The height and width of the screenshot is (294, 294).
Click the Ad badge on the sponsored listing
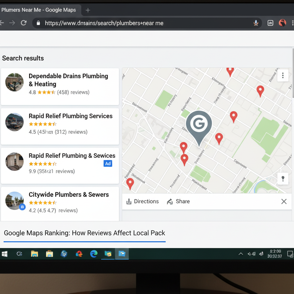point(108,163)
